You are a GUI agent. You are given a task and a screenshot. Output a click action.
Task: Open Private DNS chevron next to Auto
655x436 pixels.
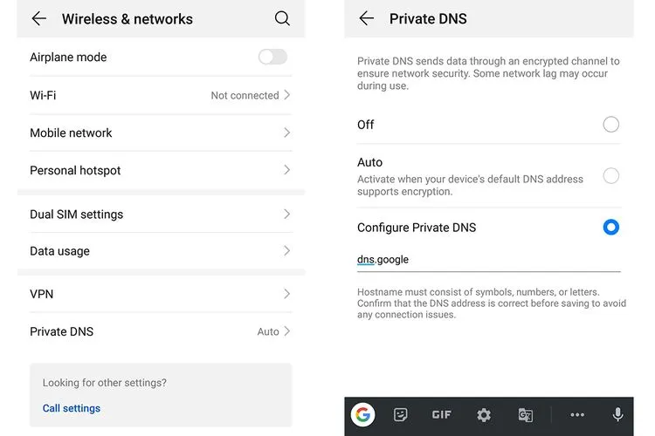click(287, 331)
